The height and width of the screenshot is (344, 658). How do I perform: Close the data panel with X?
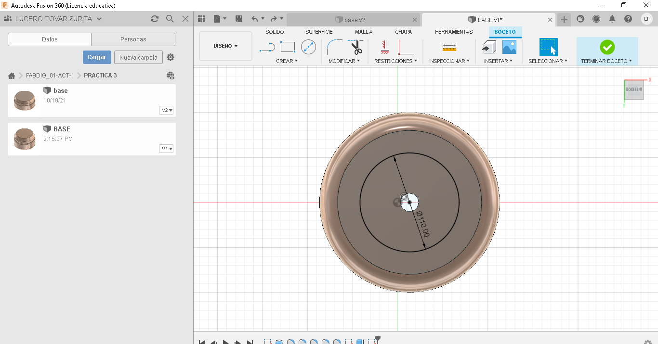pos(185,19)
